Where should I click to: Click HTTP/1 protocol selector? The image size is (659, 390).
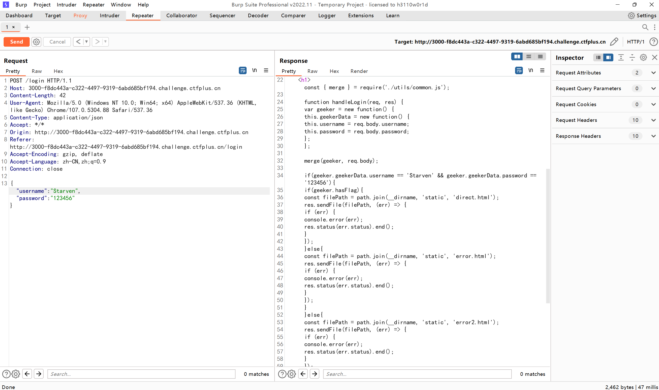tap(636, 42)
